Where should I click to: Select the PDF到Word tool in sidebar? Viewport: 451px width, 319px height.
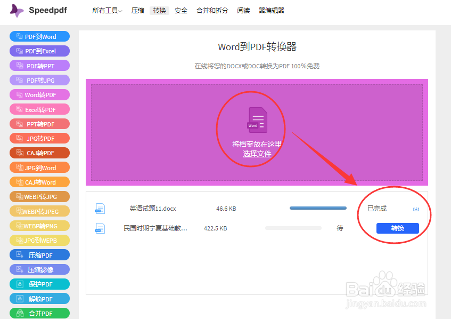(x=39, y=36)
